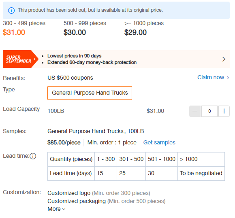Click the info icon in sold out notice

point(11,11)
